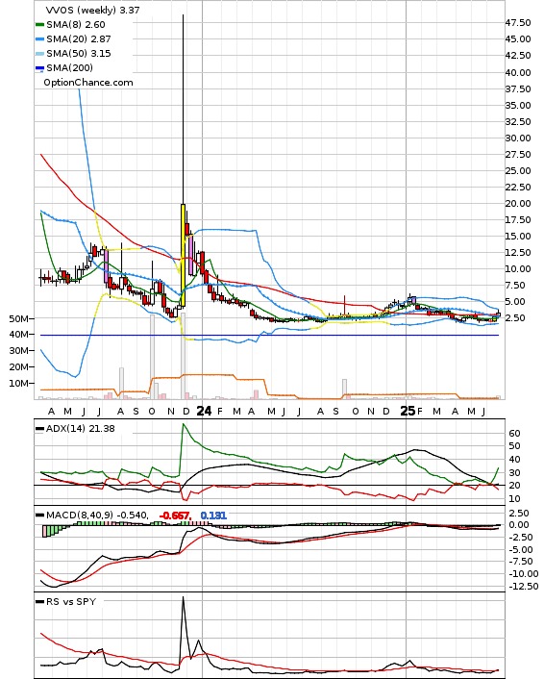Click the 20 level on ADX axis
This screenshot has height=679, width=544.
click(514, 486)
